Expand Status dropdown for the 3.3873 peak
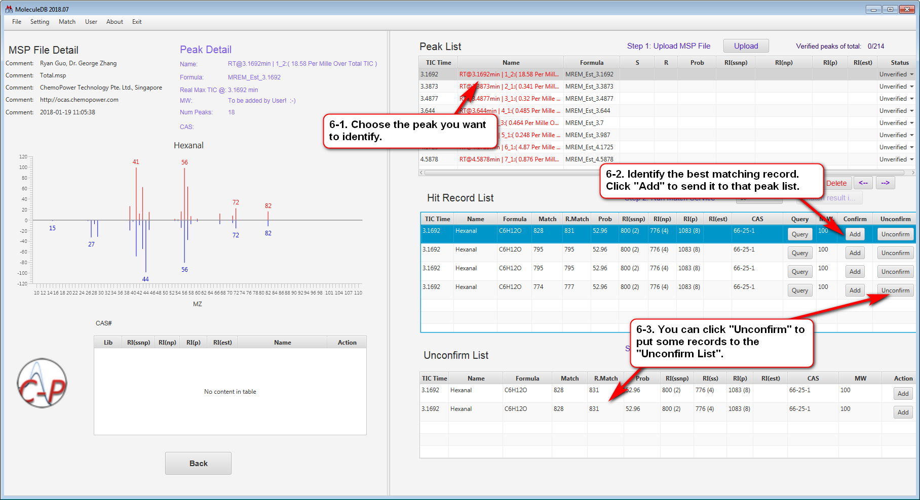Viewport: 920px width, 500px height. (x=911, y=87)
